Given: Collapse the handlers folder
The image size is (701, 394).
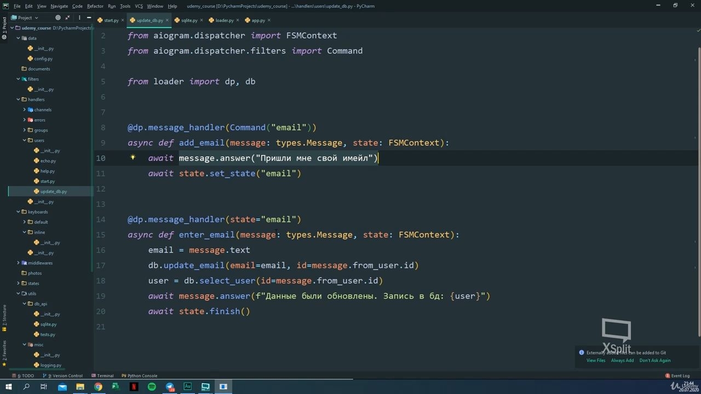Looking at the screenshot, I should (x=18, y=100).
